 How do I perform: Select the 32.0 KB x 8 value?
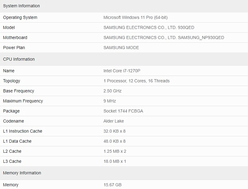(x=115, y=131)
